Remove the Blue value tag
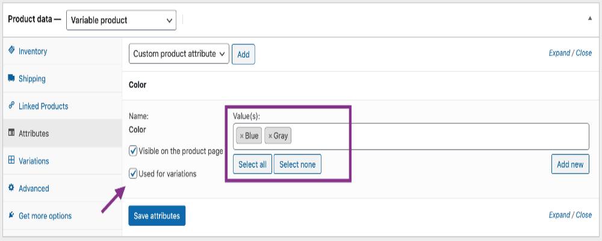 241,136
